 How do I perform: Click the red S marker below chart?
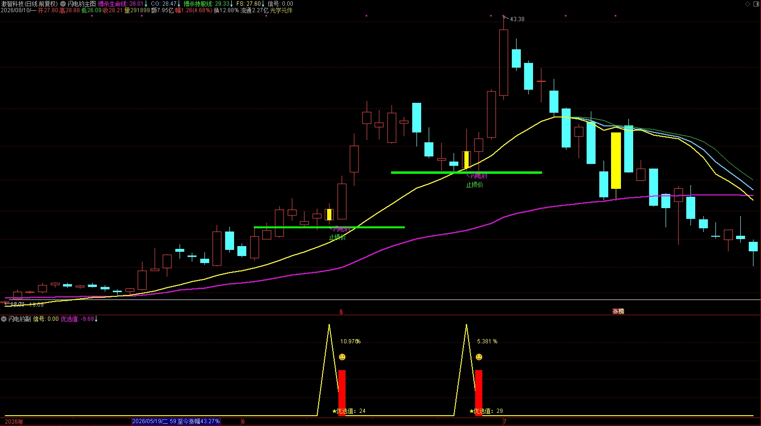[341, 312]
